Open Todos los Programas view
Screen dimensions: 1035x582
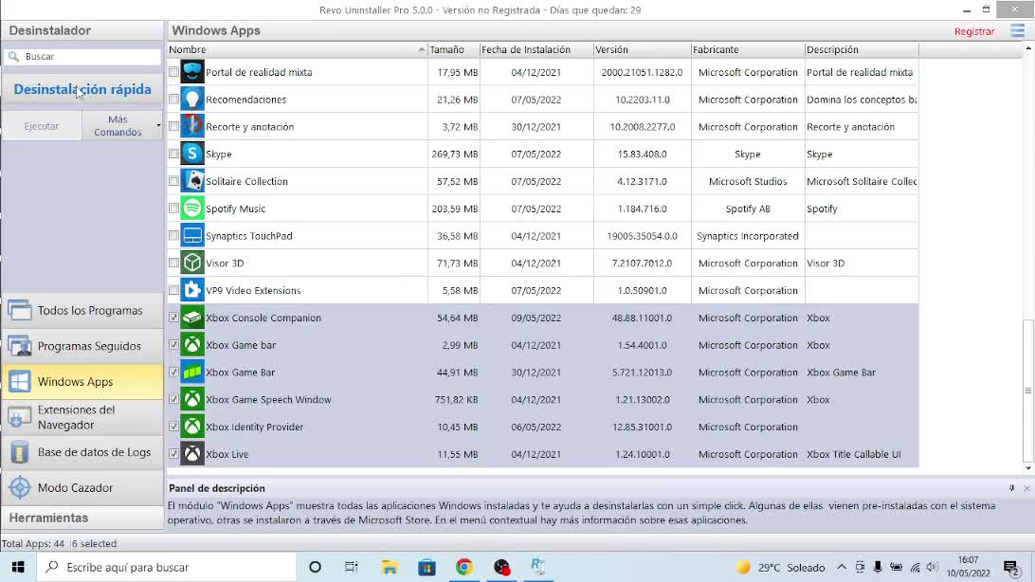click(82, 310)
